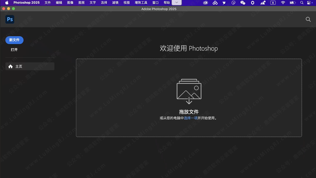This screenshot has width=316, height=178.
Task: Click the 选择一项 link
Action: (190, 118)
